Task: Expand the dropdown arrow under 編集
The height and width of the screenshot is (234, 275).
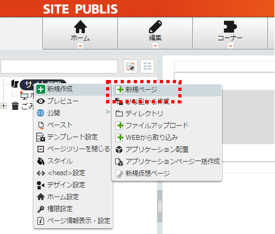Action: click(155, 46)
